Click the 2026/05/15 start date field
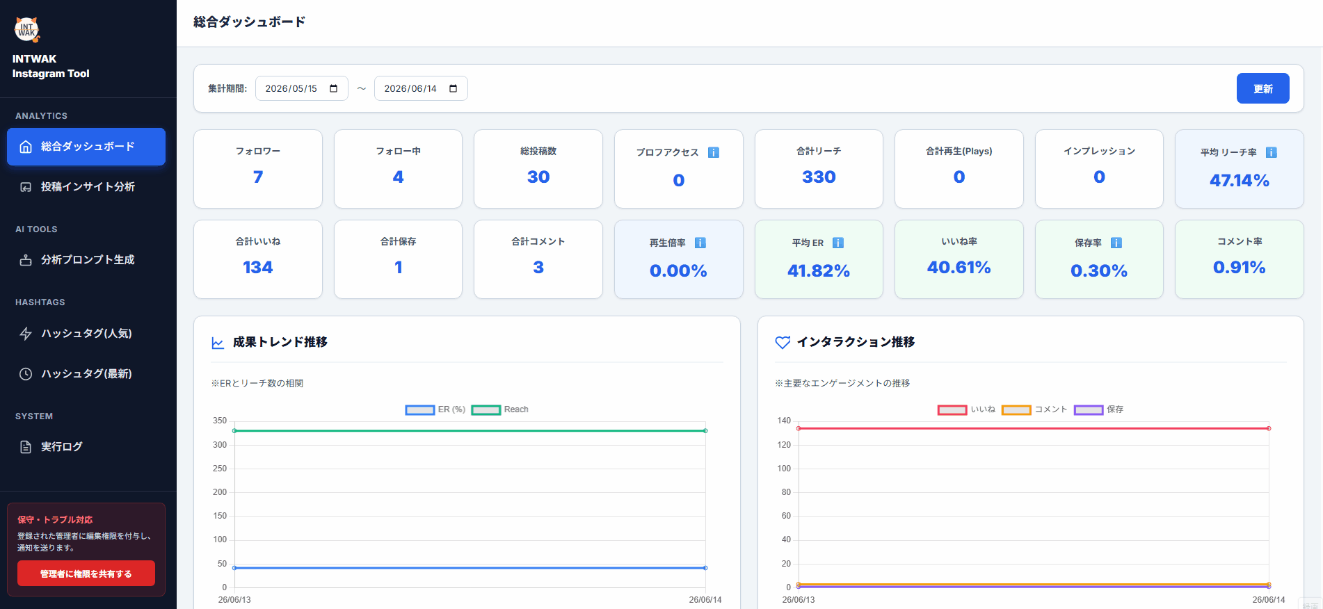 pos(301,88)
